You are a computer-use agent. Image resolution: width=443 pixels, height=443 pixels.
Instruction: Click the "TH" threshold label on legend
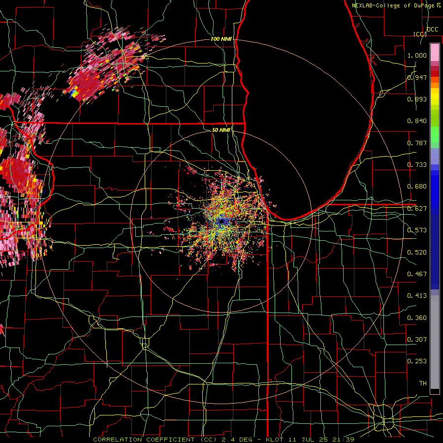[x=423, y=383]
